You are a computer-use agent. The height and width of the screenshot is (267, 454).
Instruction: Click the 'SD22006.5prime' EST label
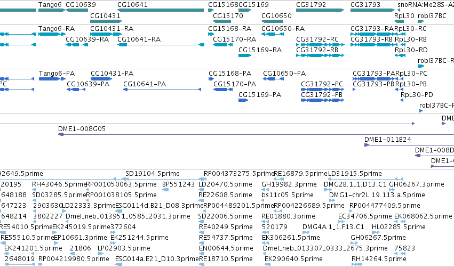[225, 216]
